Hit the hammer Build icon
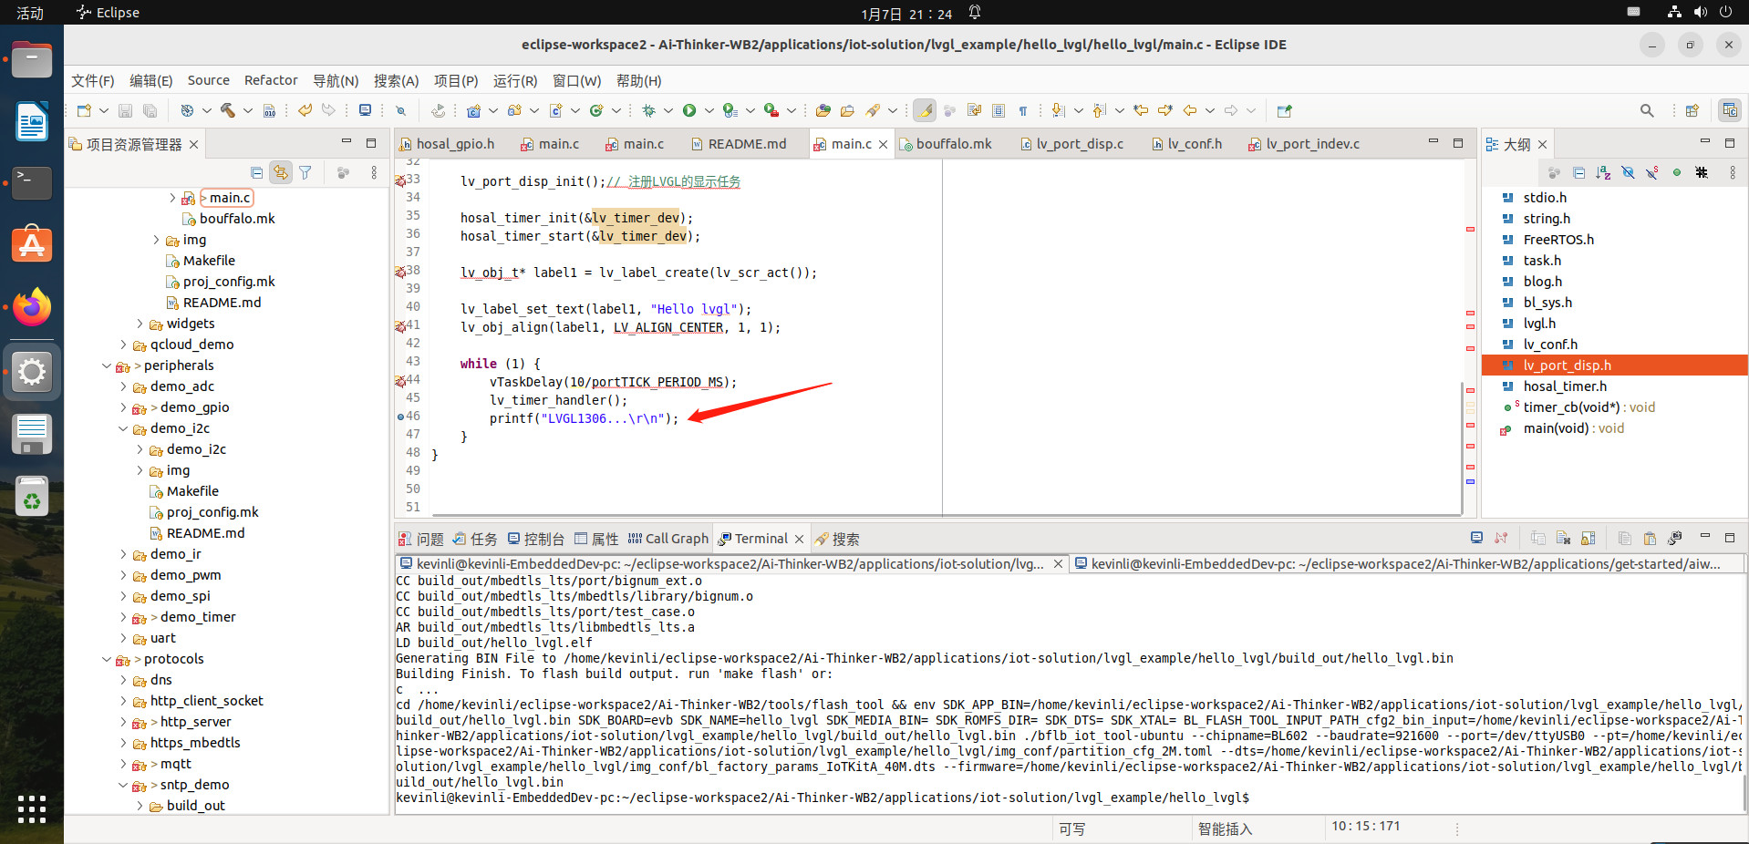Image resolution: width=1749 pixels, height=844 pixels. pyautogui.click(x=228, y=110)
